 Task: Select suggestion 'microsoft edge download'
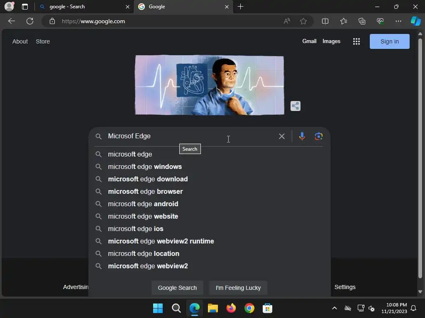click(209, 179)
